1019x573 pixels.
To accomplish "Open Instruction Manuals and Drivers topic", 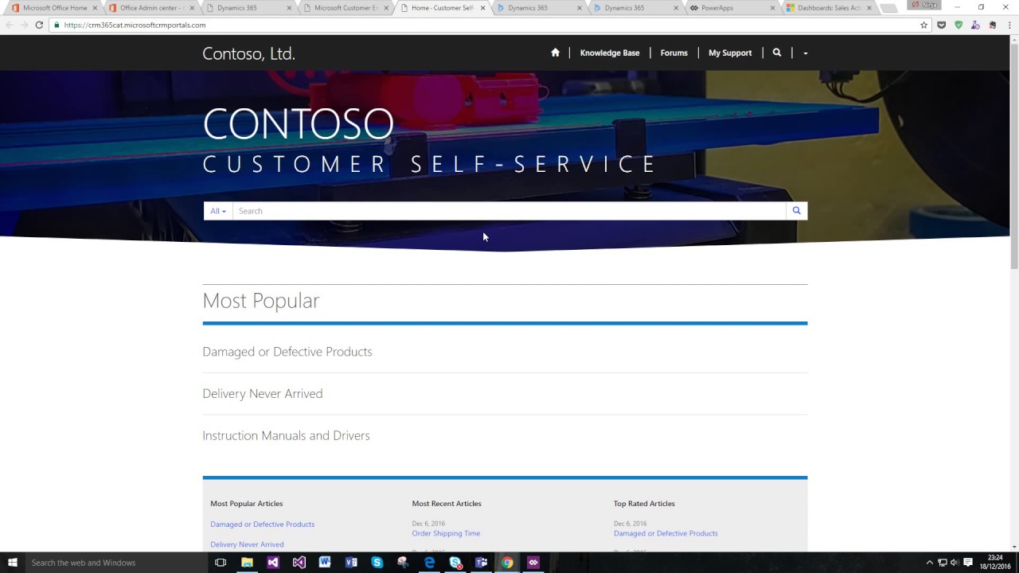I will (x=286, y=436).
